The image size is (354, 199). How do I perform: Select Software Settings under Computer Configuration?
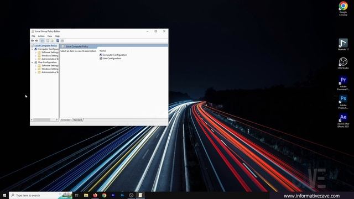pos(50,52)
